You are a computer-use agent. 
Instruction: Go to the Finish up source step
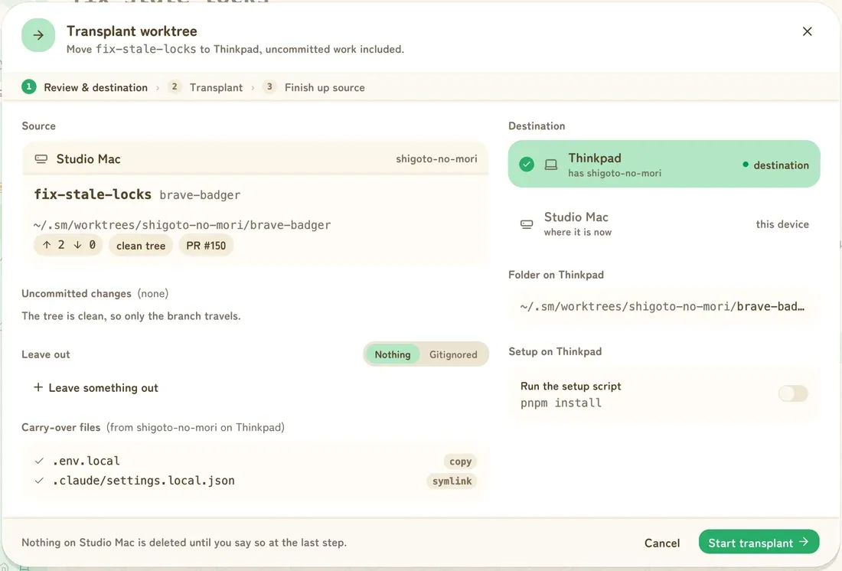click(314, 87)
